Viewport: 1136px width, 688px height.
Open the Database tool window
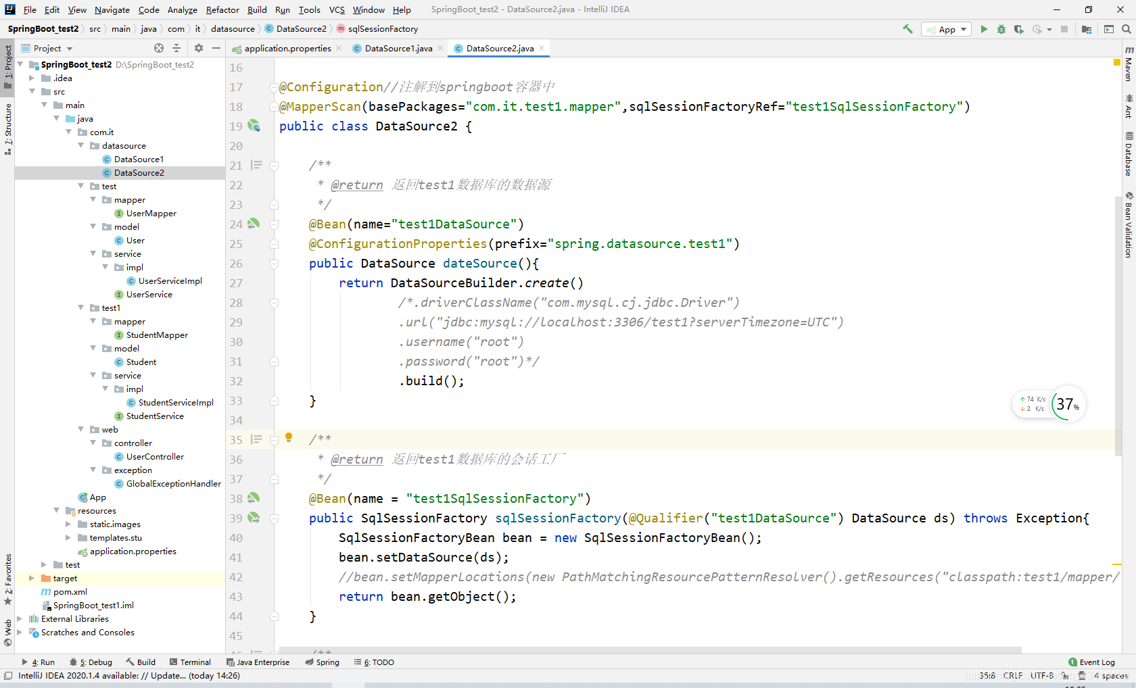pos(1129,153)
